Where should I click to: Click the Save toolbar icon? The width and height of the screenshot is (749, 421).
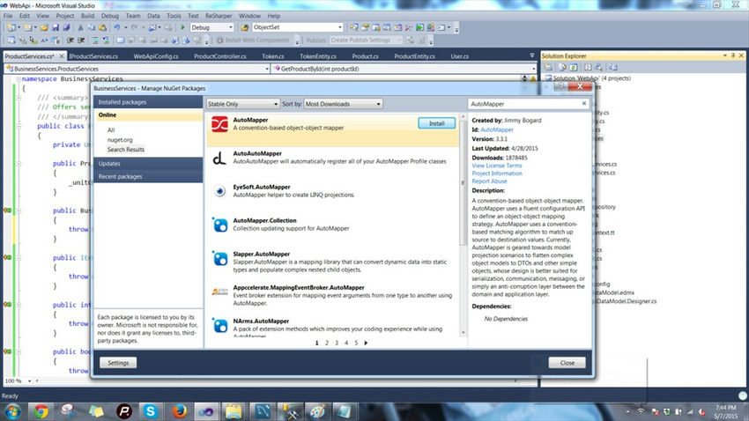click(56, 27)
